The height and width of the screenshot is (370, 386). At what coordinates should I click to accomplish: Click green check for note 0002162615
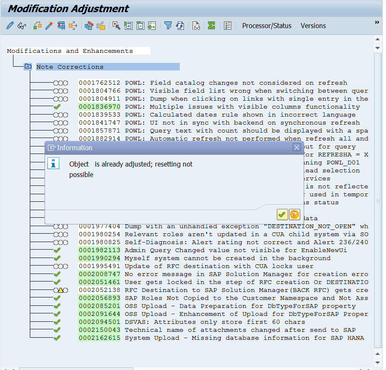pos(57,338)
